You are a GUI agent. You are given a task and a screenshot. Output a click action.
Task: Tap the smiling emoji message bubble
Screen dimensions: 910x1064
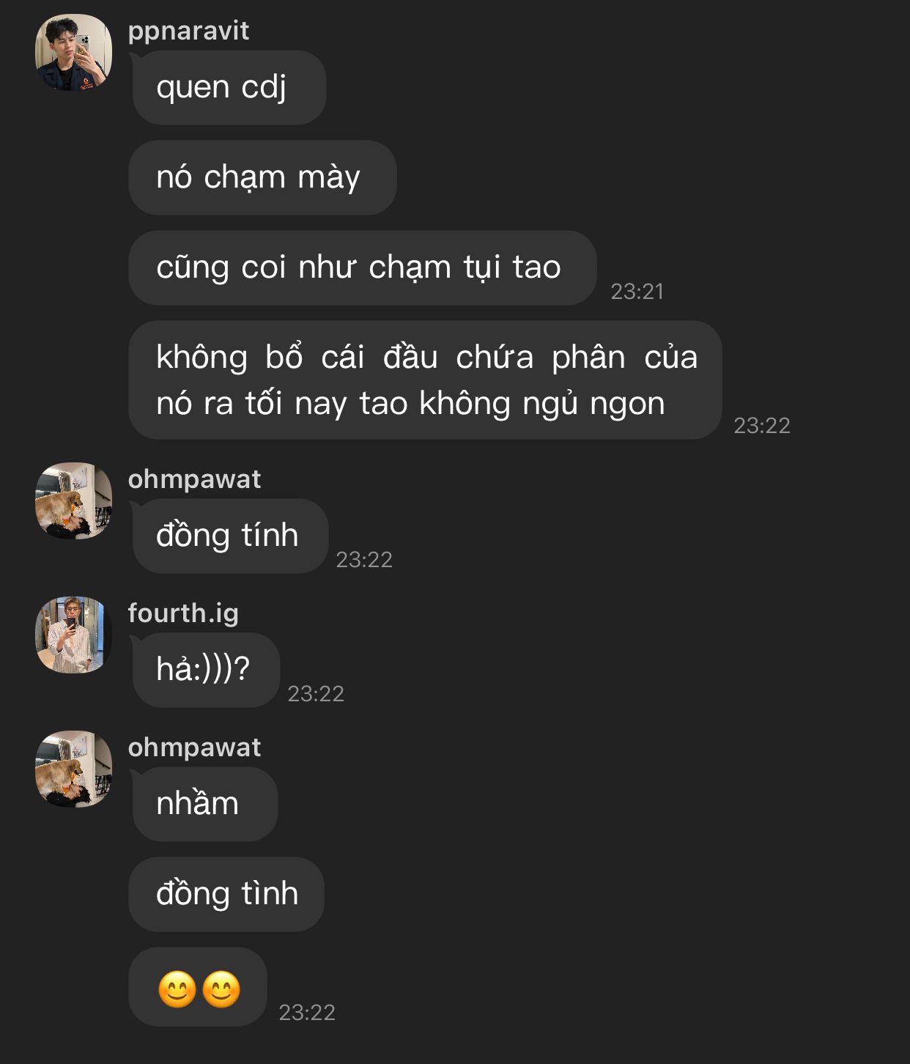coord(198,988)
